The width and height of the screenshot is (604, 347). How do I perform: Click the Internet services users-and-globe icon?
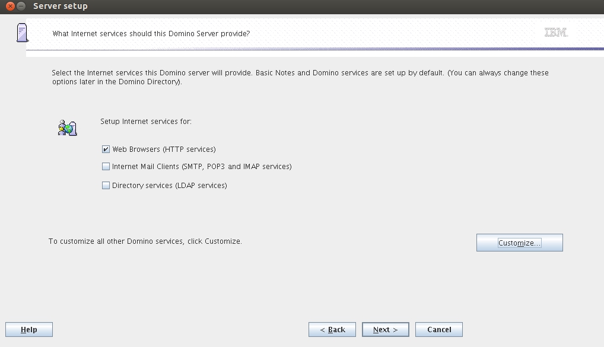click(x=67, y=128)
